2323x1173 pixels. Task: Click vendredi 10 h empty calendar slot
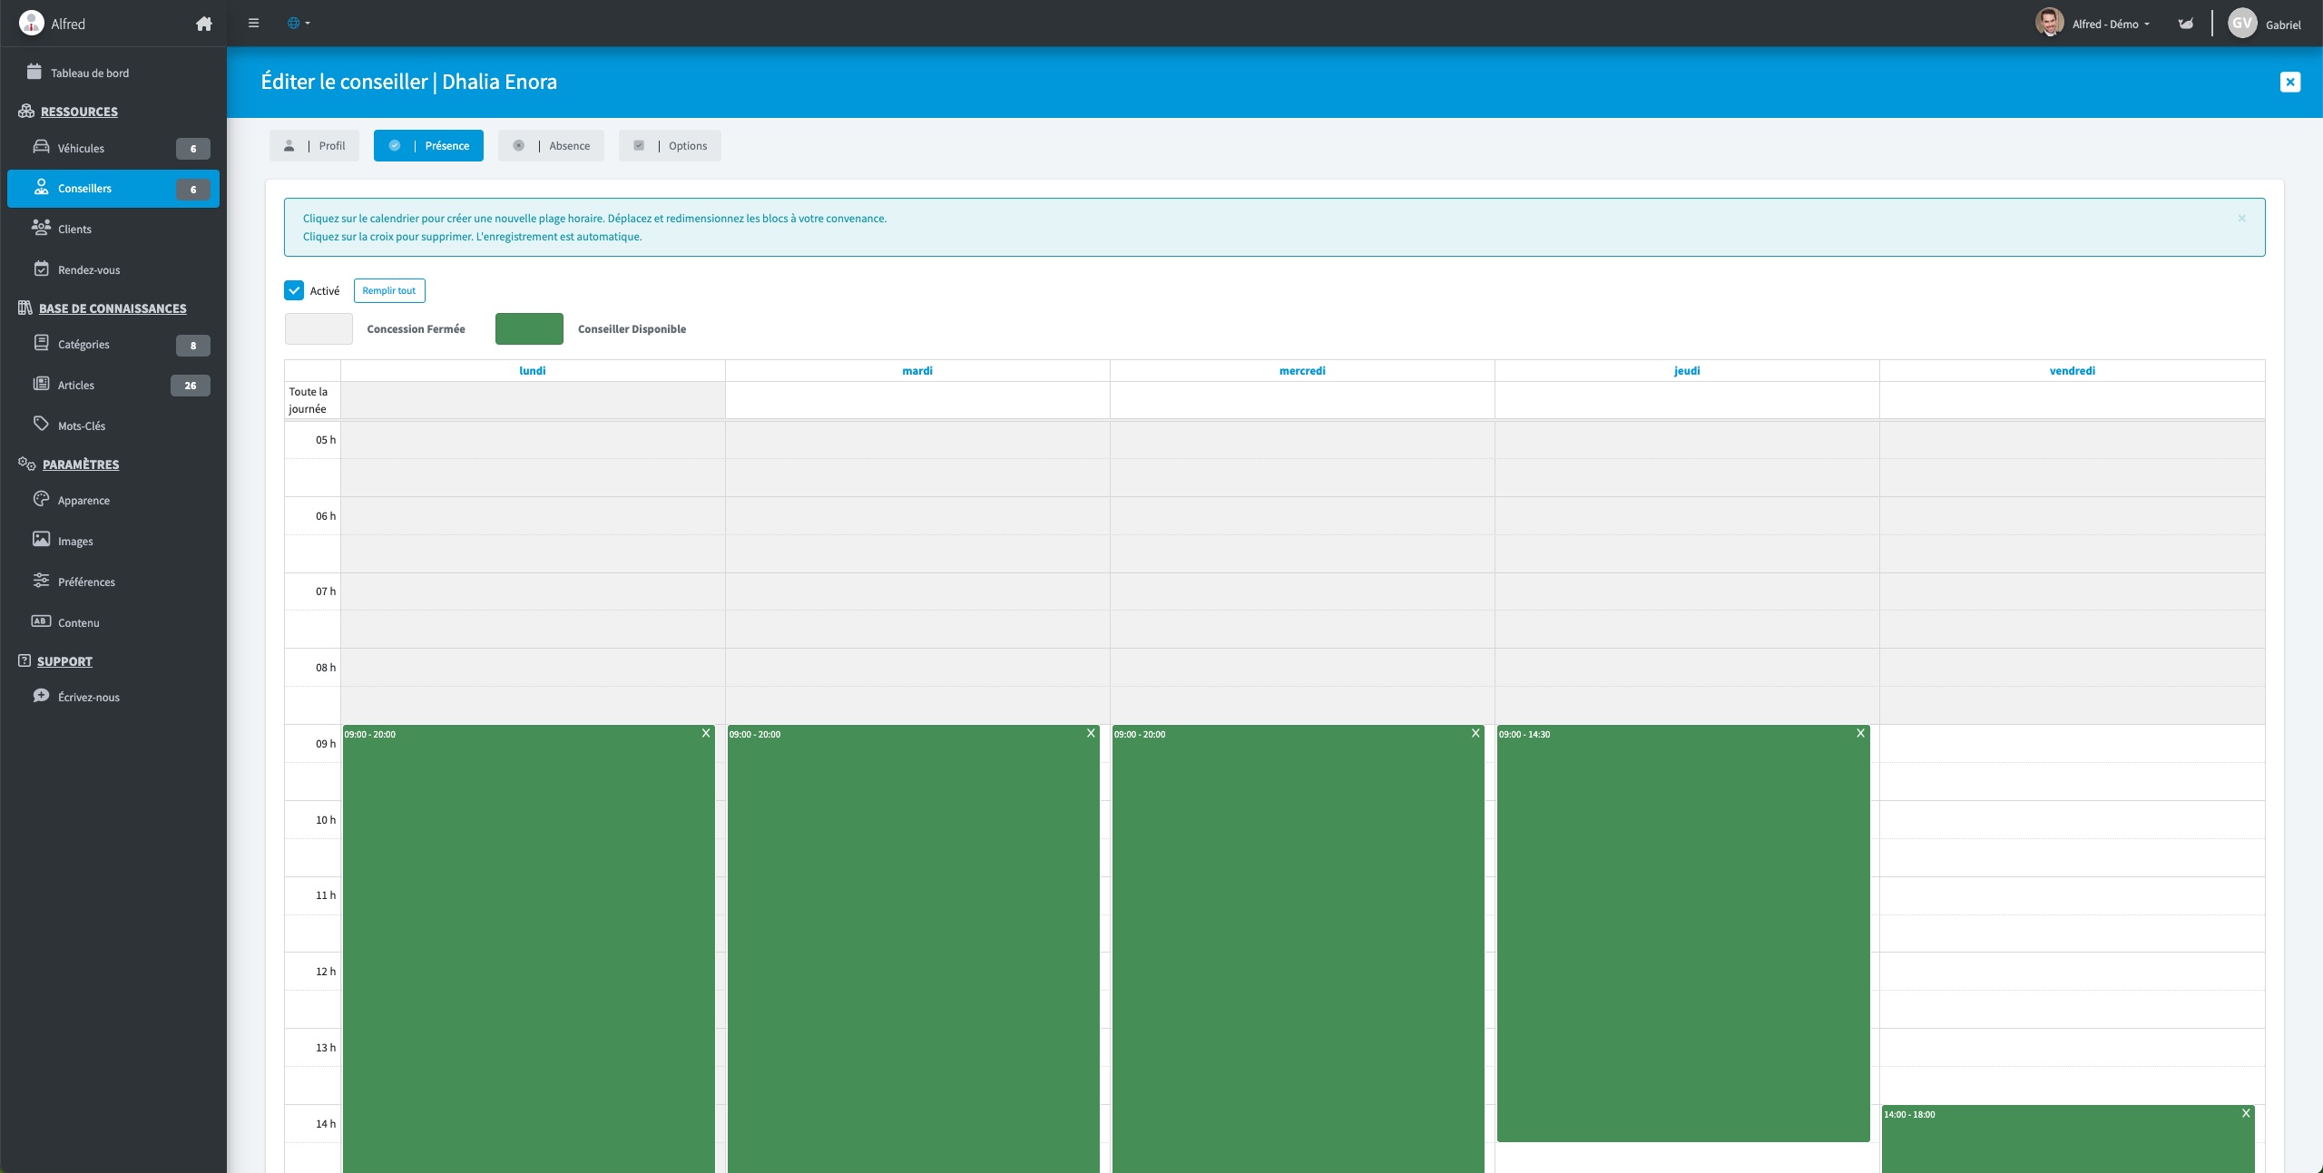2072,819
